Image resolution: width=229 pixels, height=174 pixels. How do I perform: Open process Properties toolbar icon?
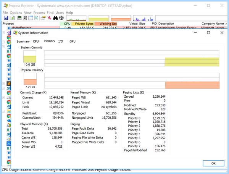43,18
